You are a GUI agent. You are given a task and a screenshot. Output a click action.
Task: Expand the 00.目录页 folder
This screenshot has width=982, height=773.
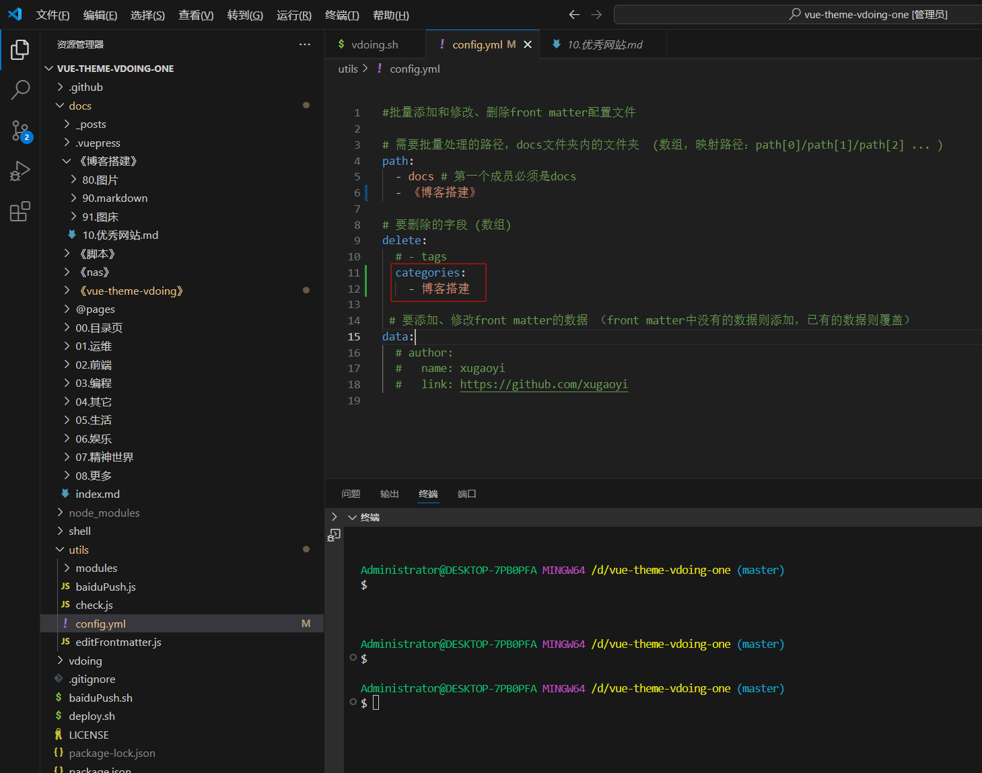pos(182,328)
